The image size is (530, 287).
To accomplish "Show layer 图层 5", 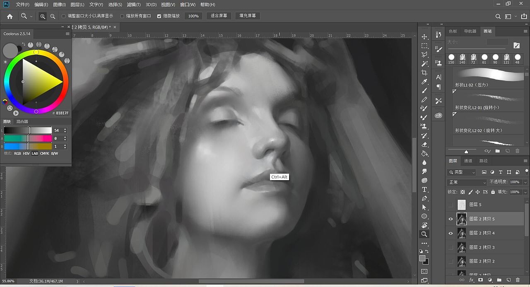I will (451, 205).
